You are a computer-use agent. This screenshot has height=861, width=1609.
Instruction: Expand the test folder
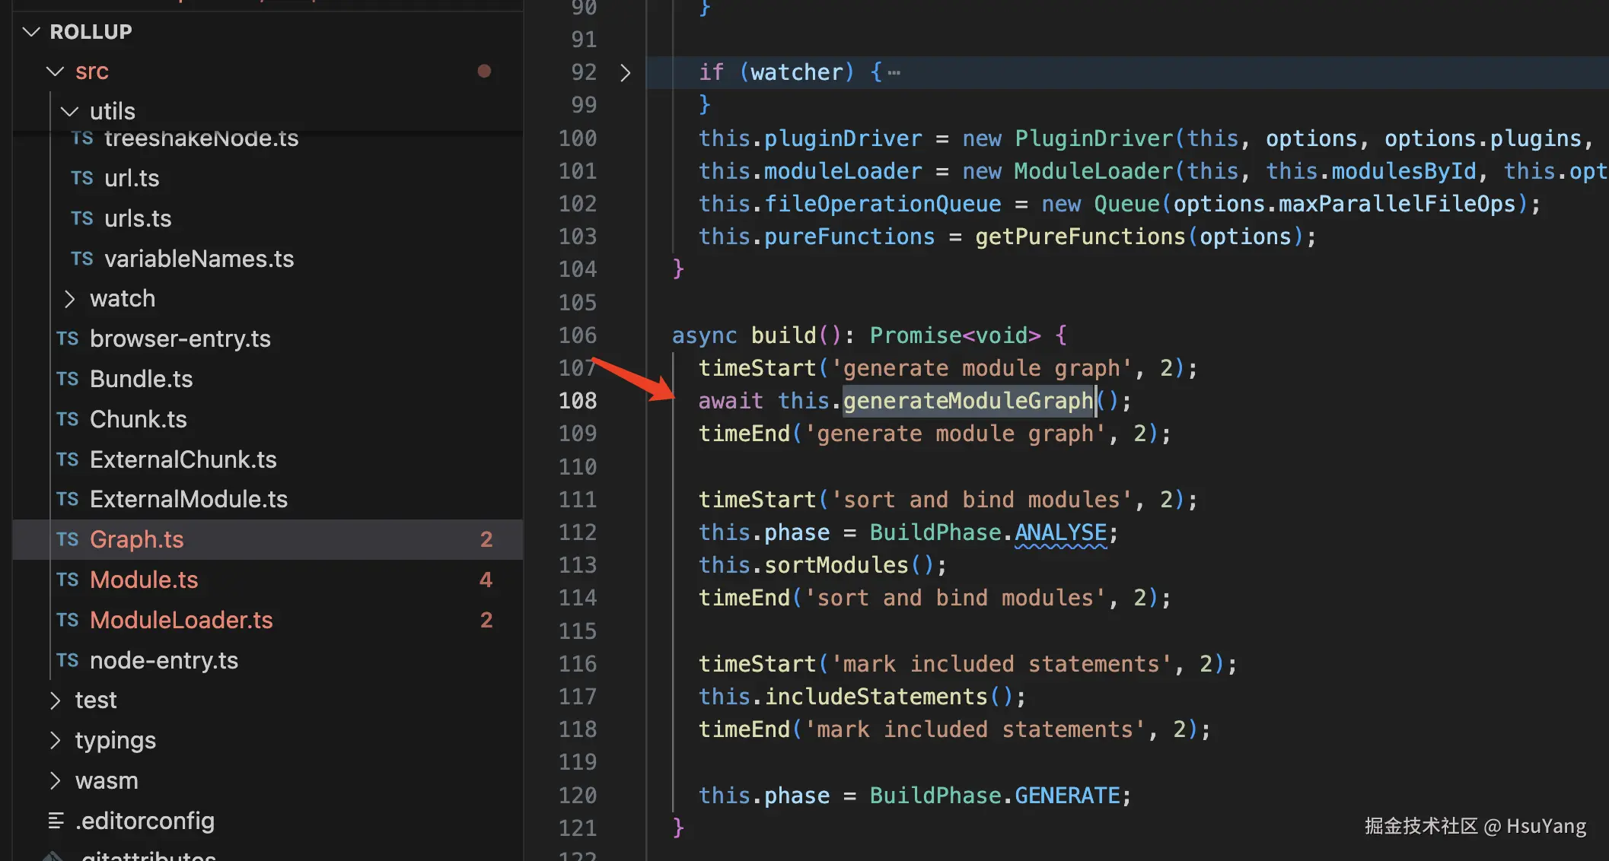pyautogui.click(x=55, y=701)
